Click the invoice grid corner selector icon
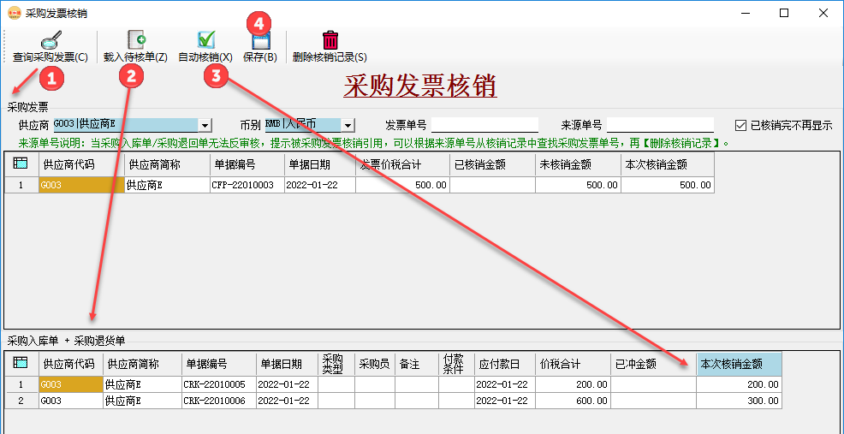The image size is (844, 434). [x=21, y=164]
